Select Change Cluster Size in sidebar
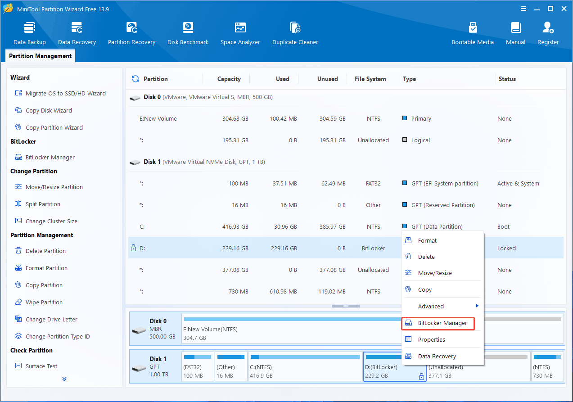The image size is (573, 402). point(46,221)
